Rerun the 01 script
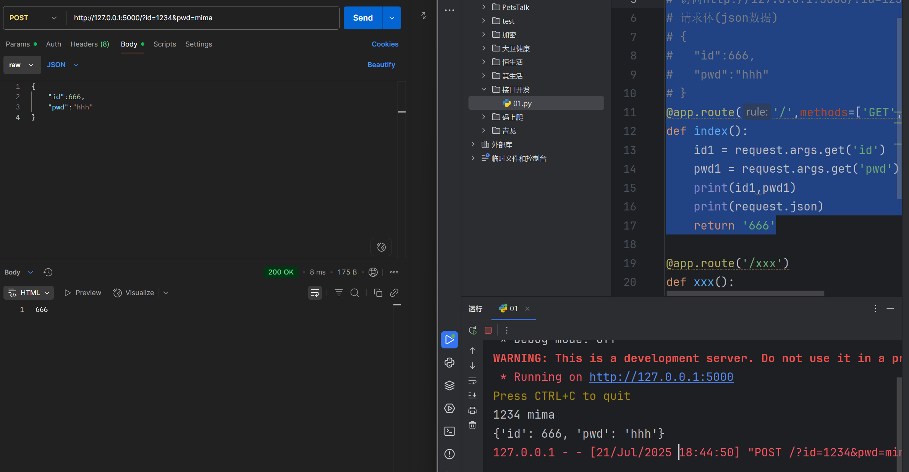 pyautogui.click(x=473, y=330)
